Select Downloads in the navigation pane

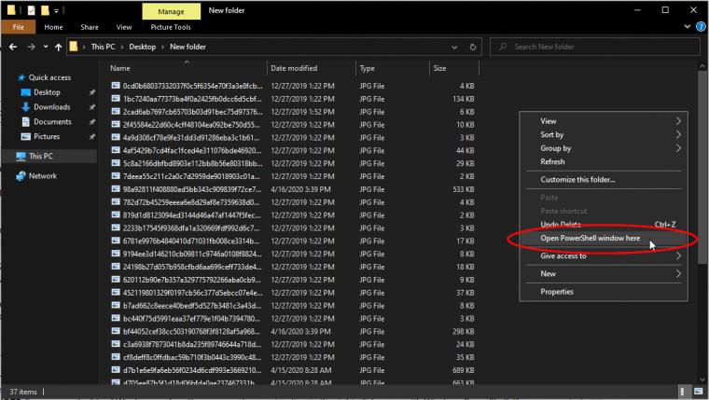click(x=52, y=107)
